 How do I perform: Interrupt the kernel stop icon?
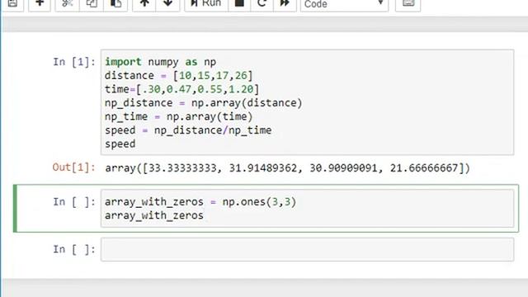pyautogui.click(x=239, y=4)
